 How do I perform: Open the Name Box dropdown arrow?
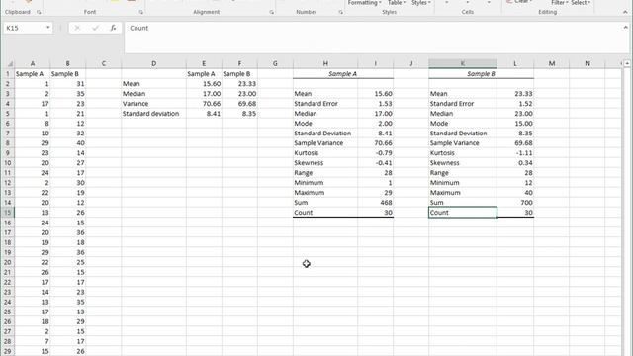(x=48, y=28)
